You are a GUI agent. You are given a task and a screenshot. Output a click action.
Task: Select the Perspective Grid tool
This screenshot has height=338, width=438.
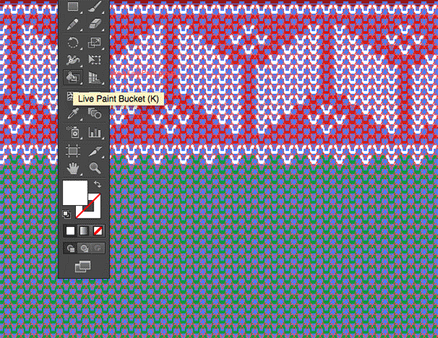[95, 77]
